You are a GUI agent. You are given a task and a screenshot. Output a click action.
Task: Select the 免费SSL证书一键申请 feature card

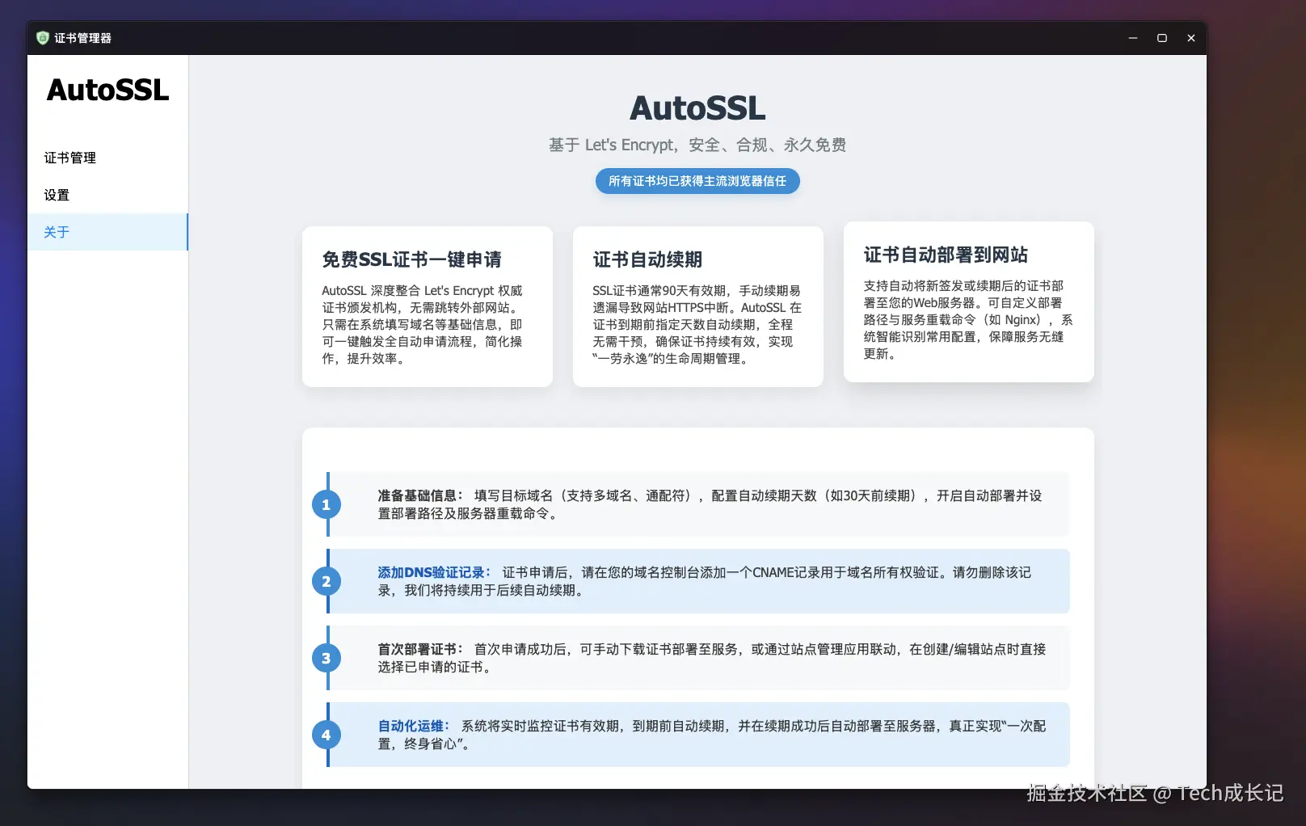pyautogui.click(x=427, y=307)
